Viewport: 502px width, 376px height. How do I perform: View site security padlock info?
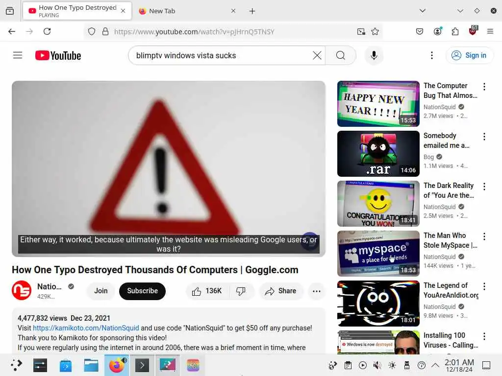105,31
